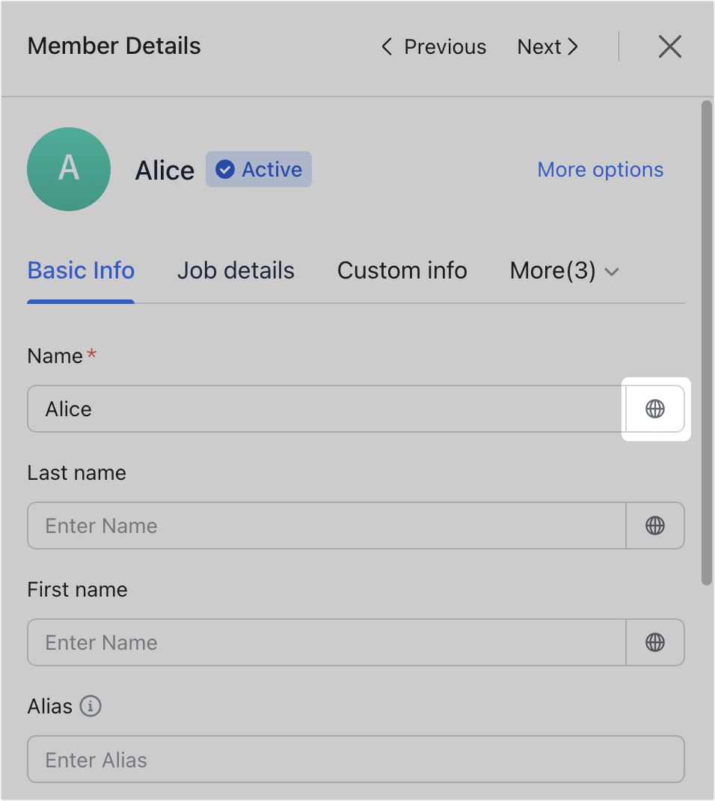Open the Custom info tab
715x801 pixels.
coord(402,270)
